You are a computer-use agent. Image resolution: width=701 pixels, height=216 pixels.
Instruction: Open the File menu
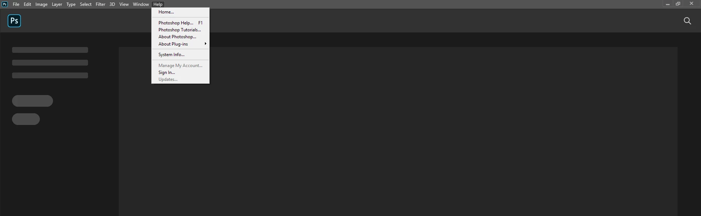click(x=16, y=4)
